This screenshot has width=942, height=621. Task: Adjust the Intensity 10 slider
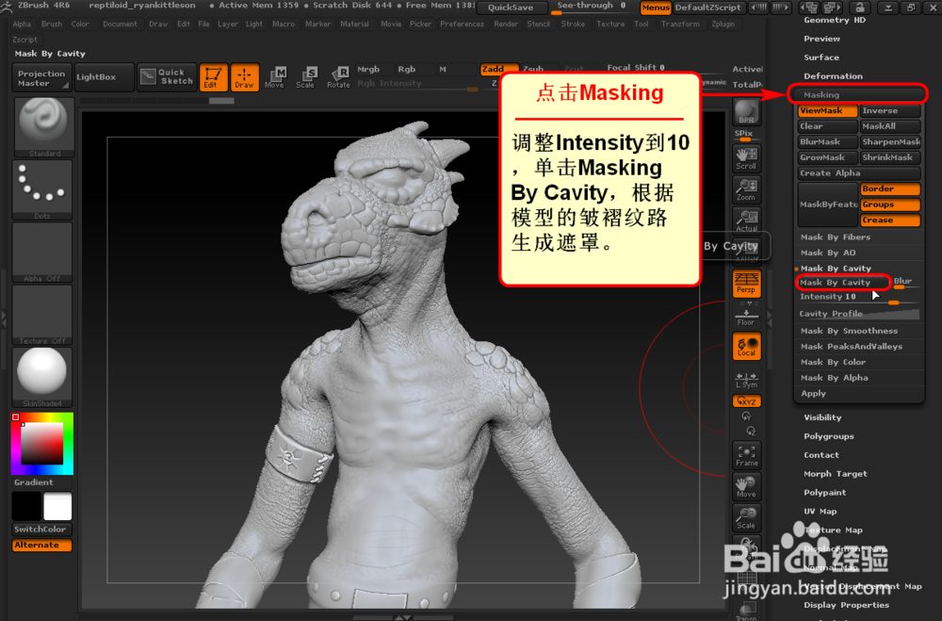pyautogui.click(x=858, y=297)
